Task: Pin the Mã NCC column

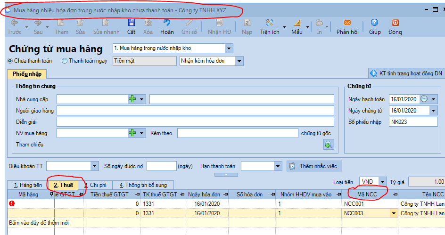Action: pyautogui.click(x=396, y=194)
